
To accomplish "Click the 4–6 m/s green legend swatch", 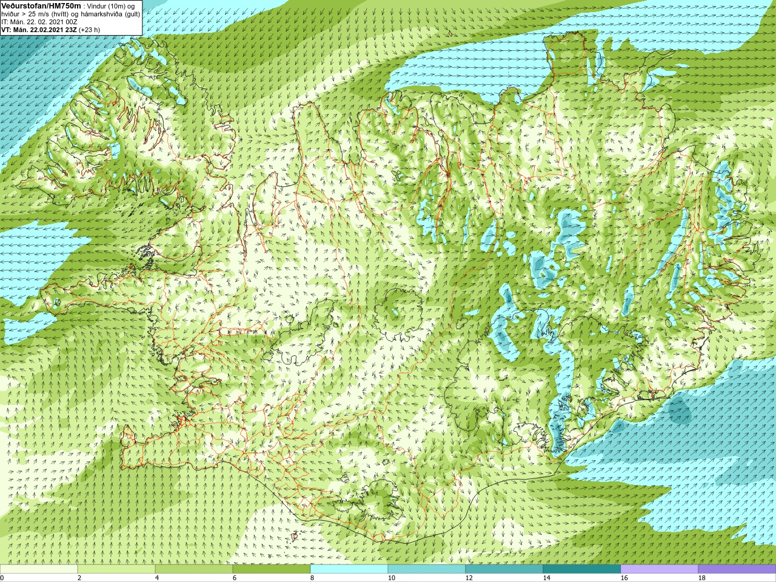I will pyautogui.click(x=194, y=569).
